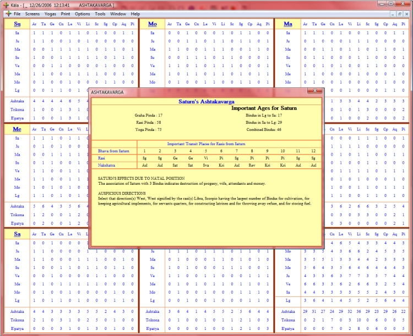
Task: Click the Ve row label in Me panel
Action: click(17, 171)
